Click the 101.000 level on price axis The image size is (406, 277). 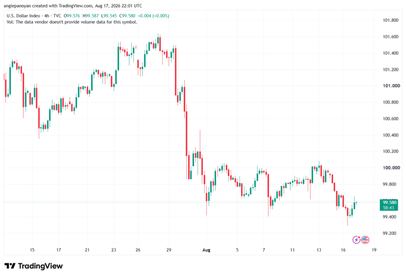click(391, 86)
